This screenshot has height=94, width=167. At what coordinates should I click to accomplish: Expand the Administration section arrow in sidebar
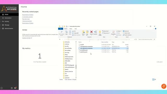coord(1,28)
